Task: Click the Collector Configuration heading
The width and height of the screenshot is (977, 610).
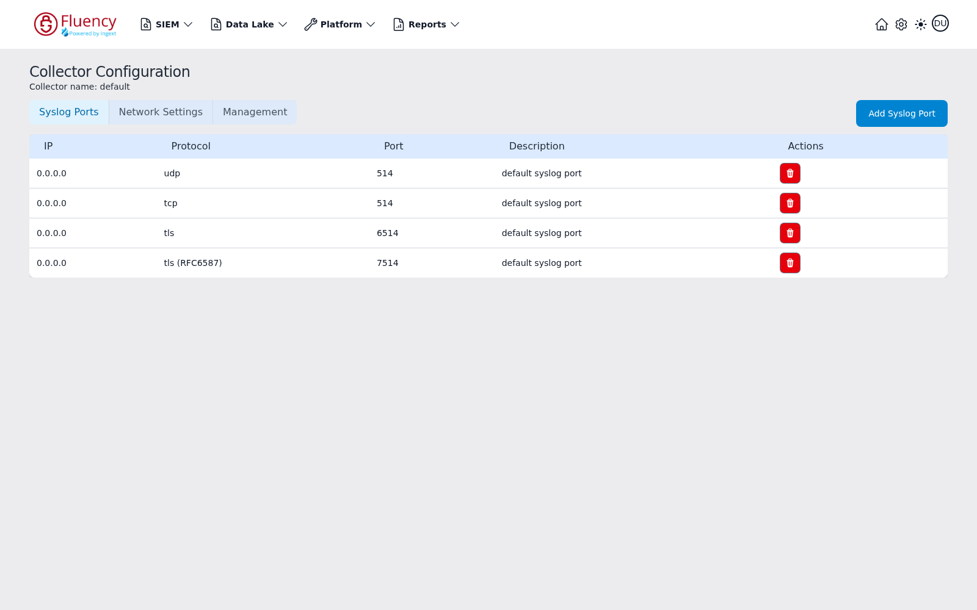Action: 110,72
